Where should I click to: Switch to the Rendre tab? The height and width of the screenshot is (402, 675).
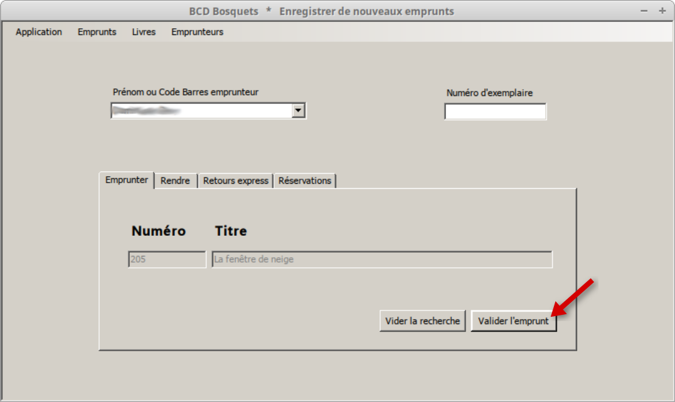tap(175, 180)
